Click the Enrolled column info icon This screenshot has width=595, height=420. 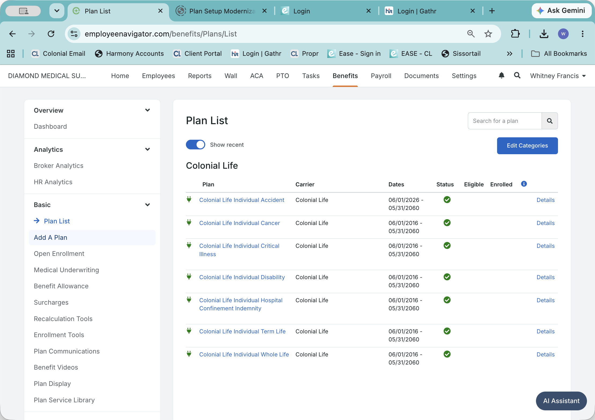[524, 184]
